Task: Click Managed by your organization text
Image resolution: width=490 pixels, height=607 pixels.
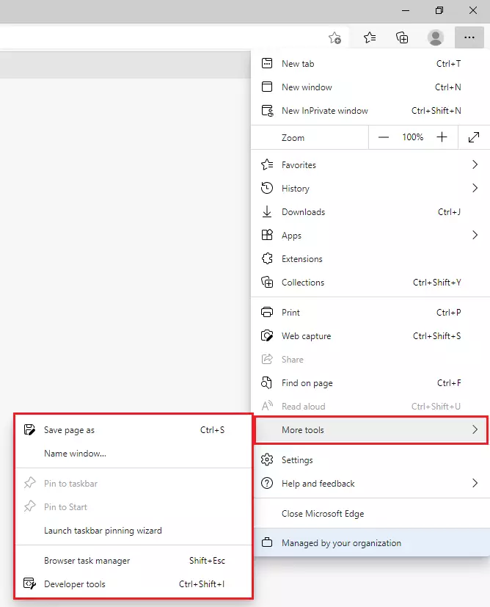Action: tap(342, 543)
